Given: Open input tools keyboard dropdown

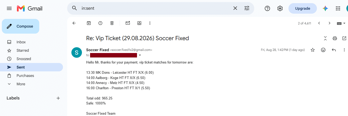Looking at the screenshot, I should pos(341,23).
